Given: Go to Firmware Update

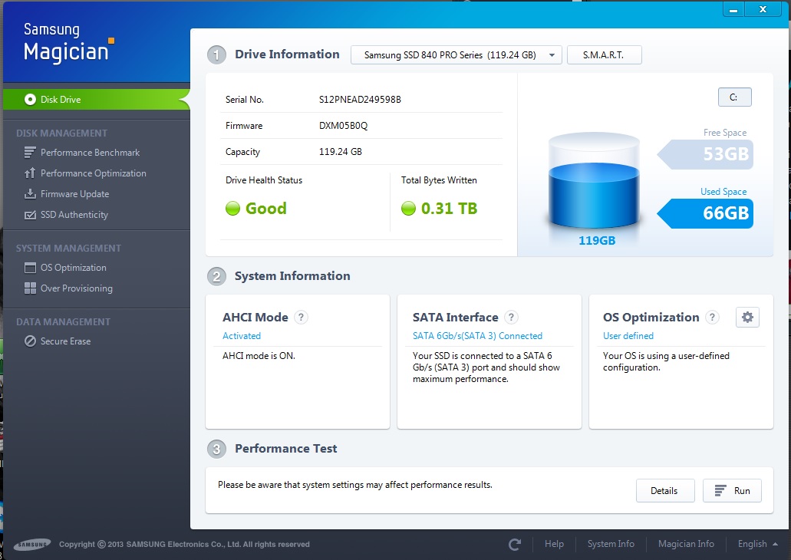Looking at the screenshot, I should (x=74, y=194).
